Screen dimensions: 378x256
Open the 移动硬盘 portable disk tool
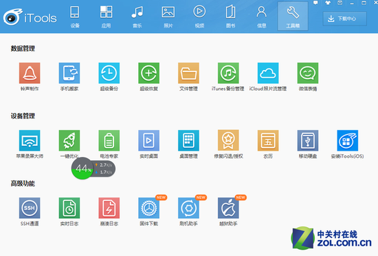coord(308,140)
